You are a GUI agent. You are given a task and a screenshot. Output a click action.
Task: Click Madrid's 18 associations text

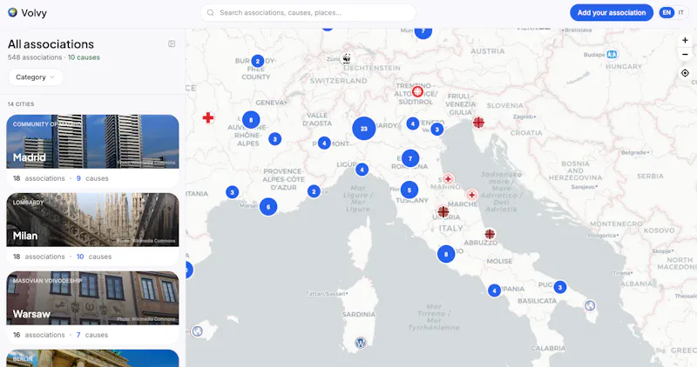pyautogui.click(x=38, y=178)
